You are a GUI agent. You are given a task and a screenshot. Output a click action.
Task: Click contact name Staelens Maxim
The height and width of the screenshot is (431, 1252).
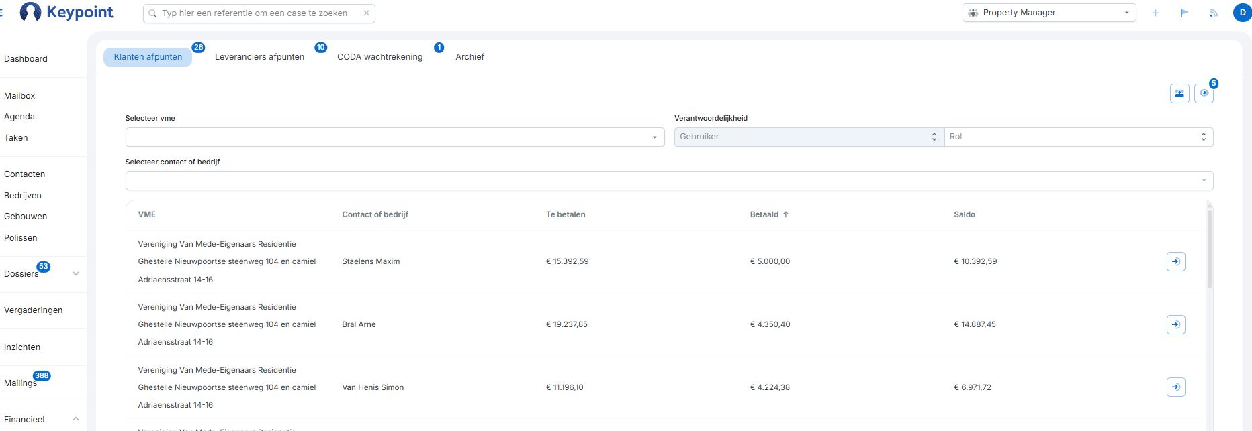point(371,261)
